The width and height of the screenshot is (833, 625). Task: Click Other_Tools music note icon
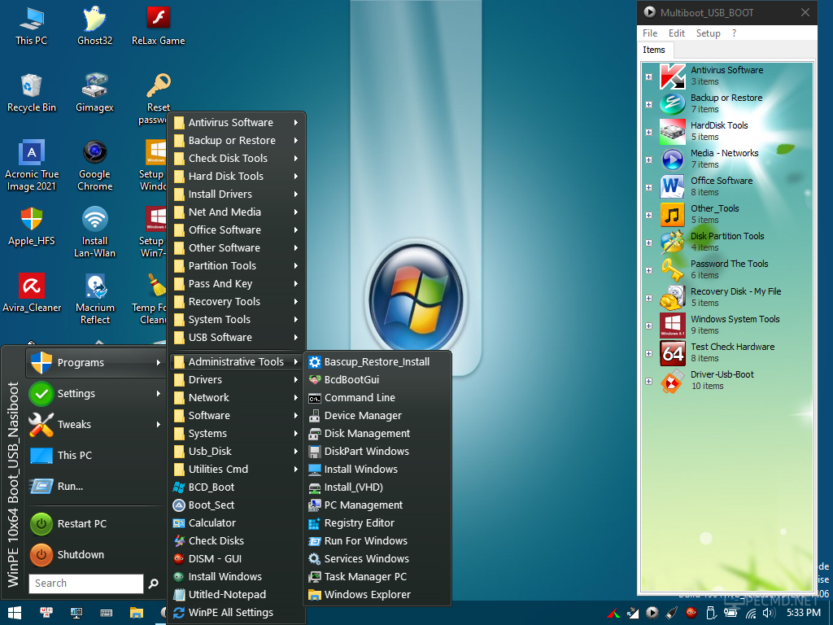673,215
